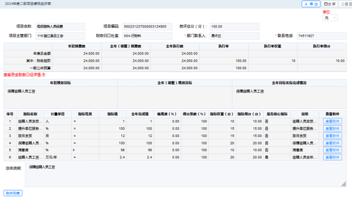Click 查看附件 for row 5 满意度
Viewport: 352px width, 197px height.
tap(333, 150)
